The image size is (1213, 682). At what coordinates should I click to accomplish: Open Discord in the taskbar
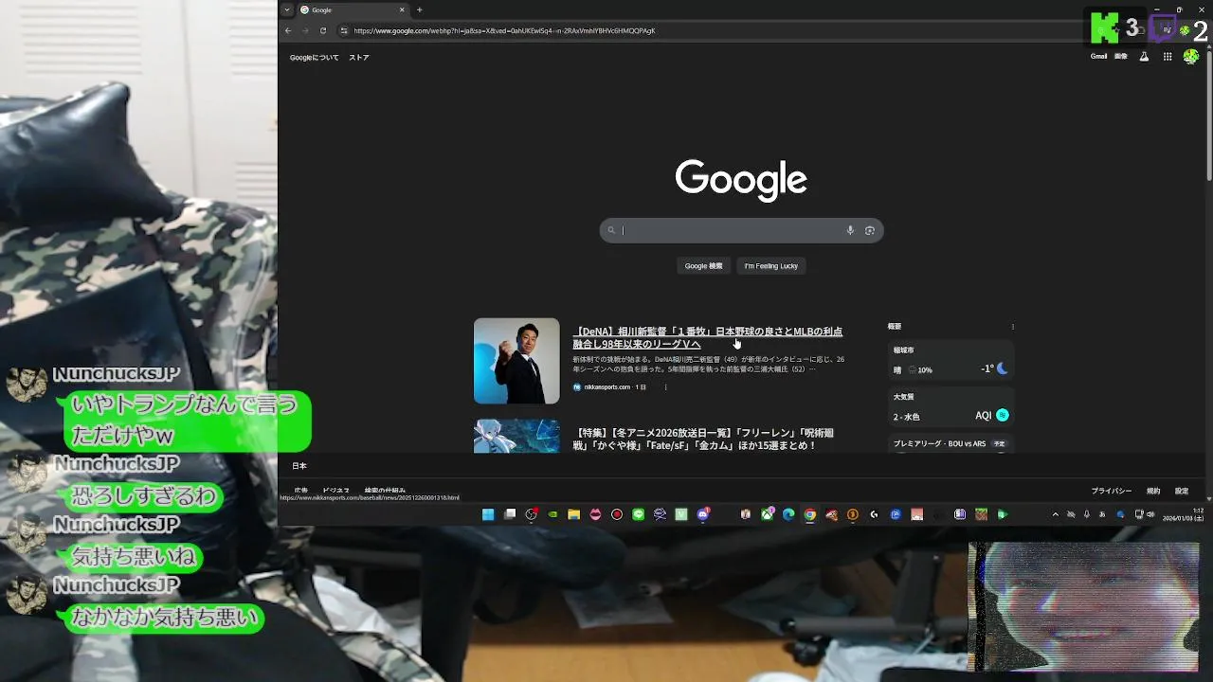pyautogui.click(x=703, y=514)
